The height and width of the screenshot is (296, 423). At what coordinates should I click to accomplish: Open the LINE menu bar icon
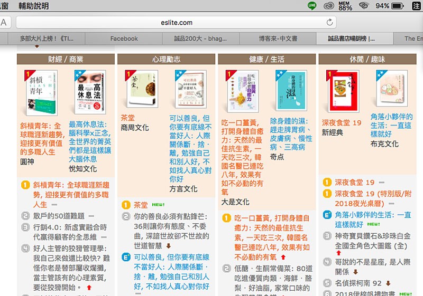312,5
